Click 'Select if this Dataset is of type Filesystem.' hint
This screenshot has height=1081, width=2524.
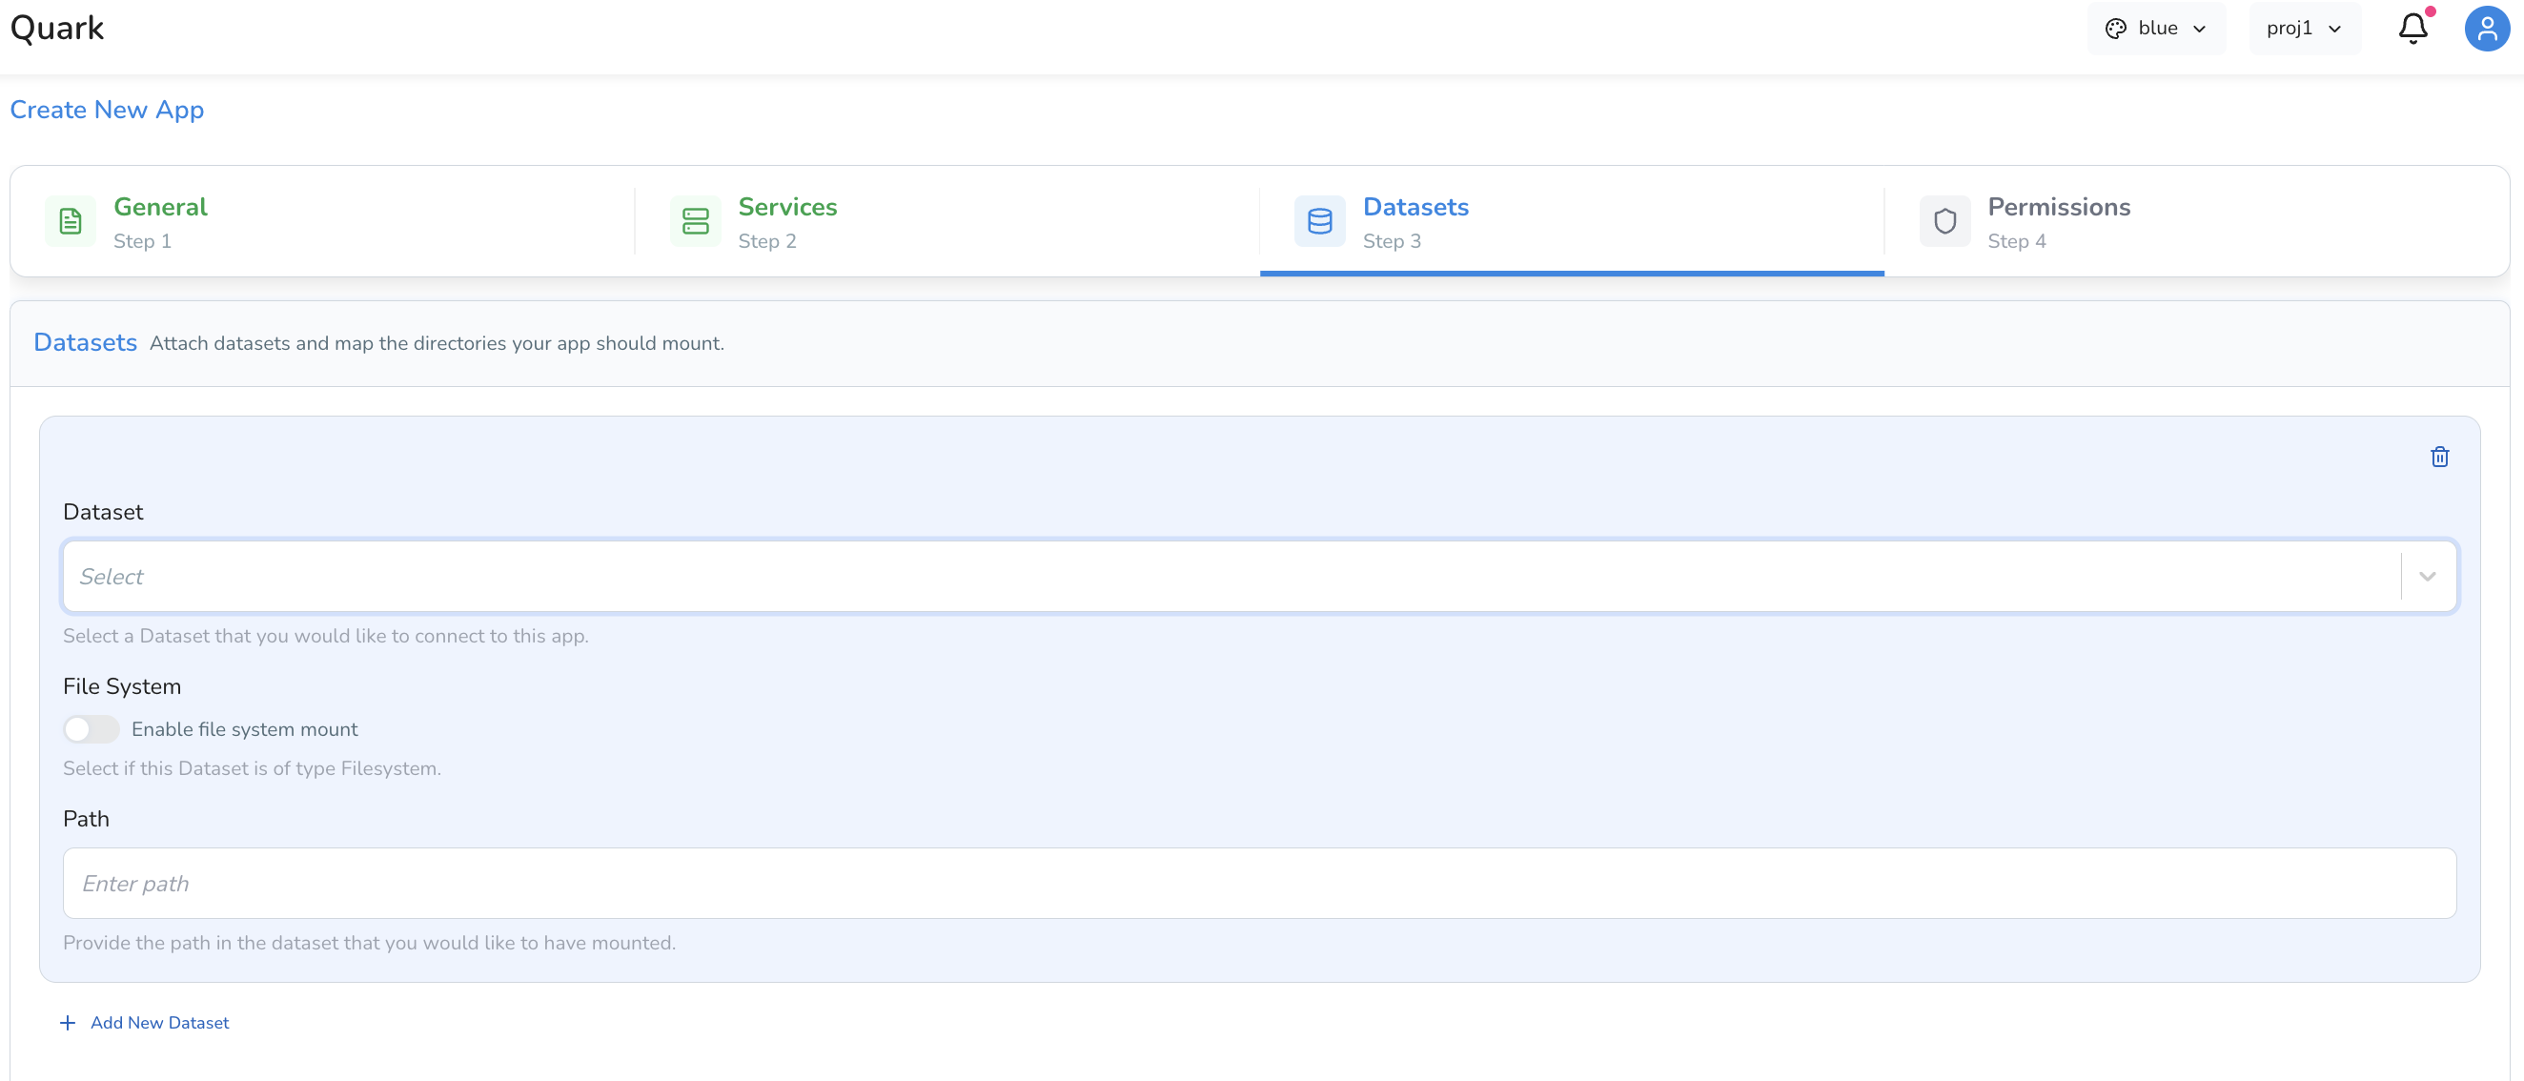tap(252, 768)
